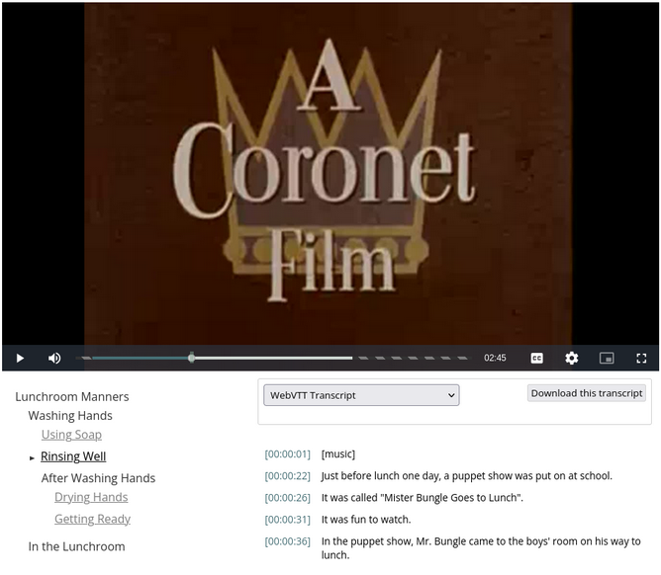This screenshot has height=575, width=661.
Task: Click "In the puppet show" transcript line
Action: click(481, 548)
